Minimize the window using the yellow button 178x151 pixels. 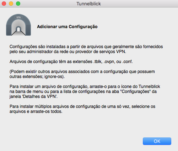pos(11,4)
